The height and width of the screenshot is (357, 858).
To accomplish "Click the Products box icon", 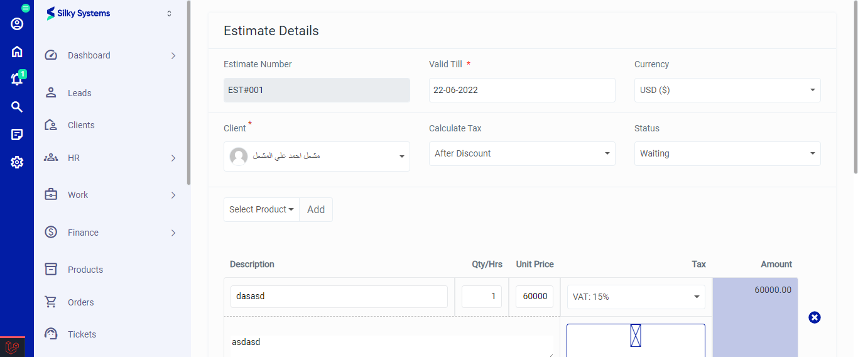I will coord(51,270).
